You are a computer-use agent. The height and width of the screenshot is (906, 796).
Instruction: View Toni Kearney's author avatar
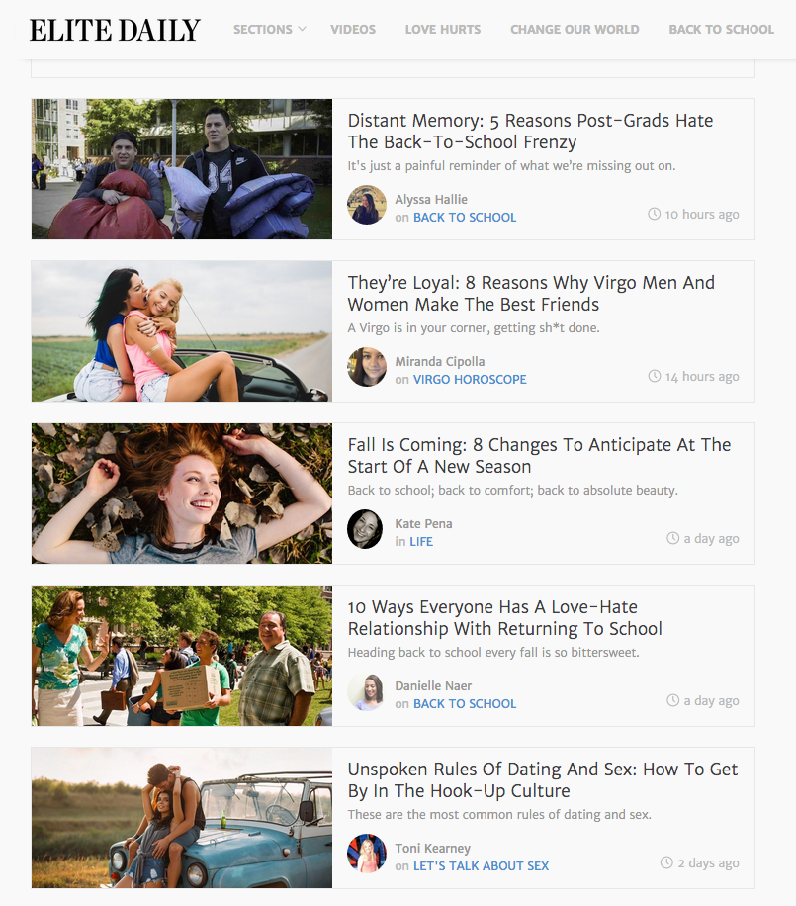pyautogui.click(x=367, y=854)
